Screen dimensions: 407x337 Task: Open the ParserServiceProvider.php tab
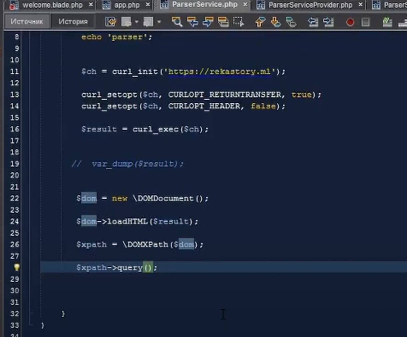(310, 5)
